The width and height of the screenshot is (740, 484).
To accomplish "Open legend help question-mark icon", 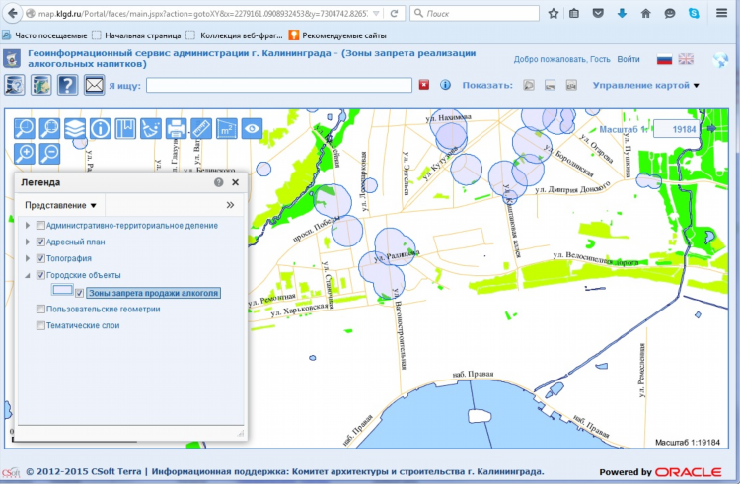I will pos(218,182).
